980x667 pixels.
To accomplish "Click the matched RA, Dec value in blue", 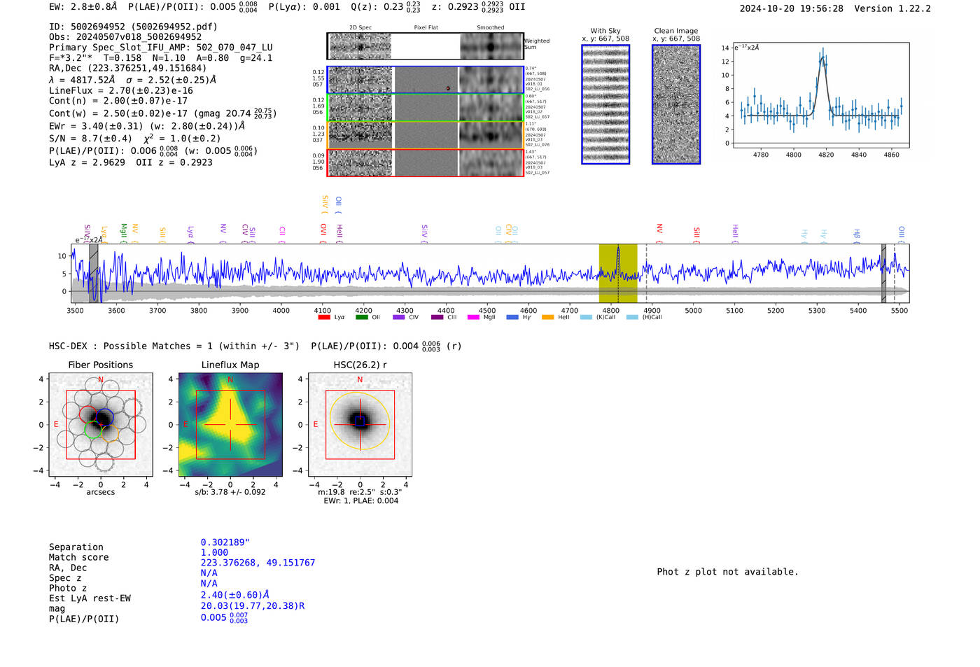I will tap(258, 563).
